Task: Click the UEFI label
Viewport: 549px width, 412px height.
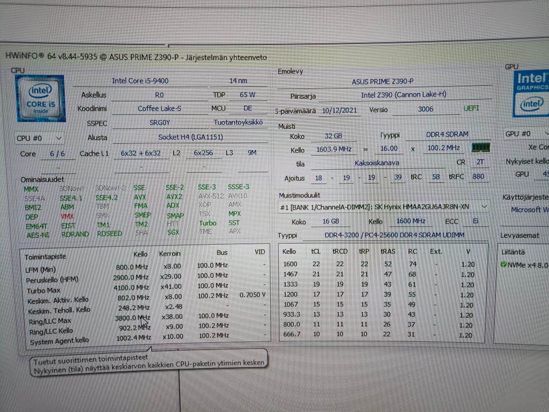Action: tap(471, 108)
